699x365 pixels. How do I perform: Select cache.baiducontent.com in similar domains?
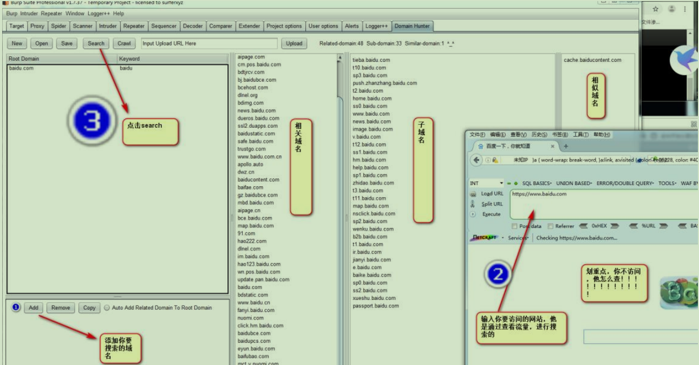592,60
